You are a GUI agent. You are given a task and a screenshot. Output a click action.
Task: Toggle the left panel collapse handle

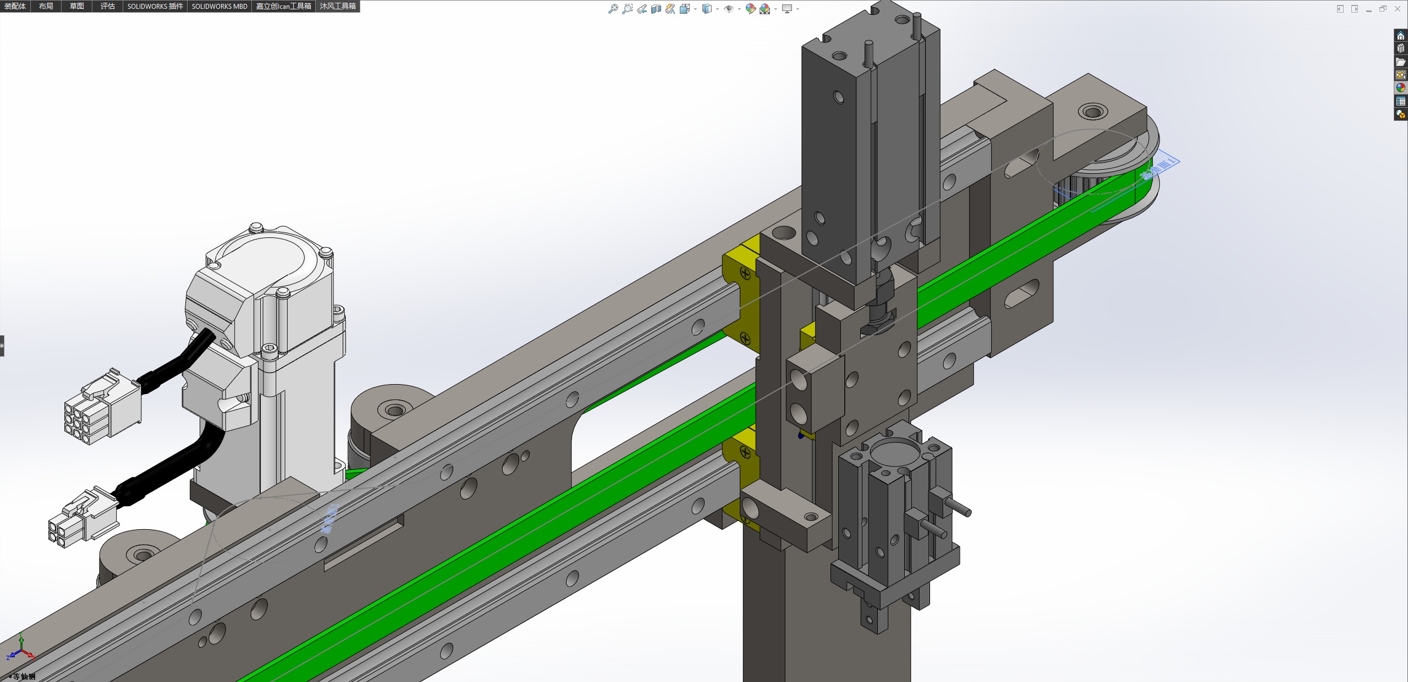[2, 346]
